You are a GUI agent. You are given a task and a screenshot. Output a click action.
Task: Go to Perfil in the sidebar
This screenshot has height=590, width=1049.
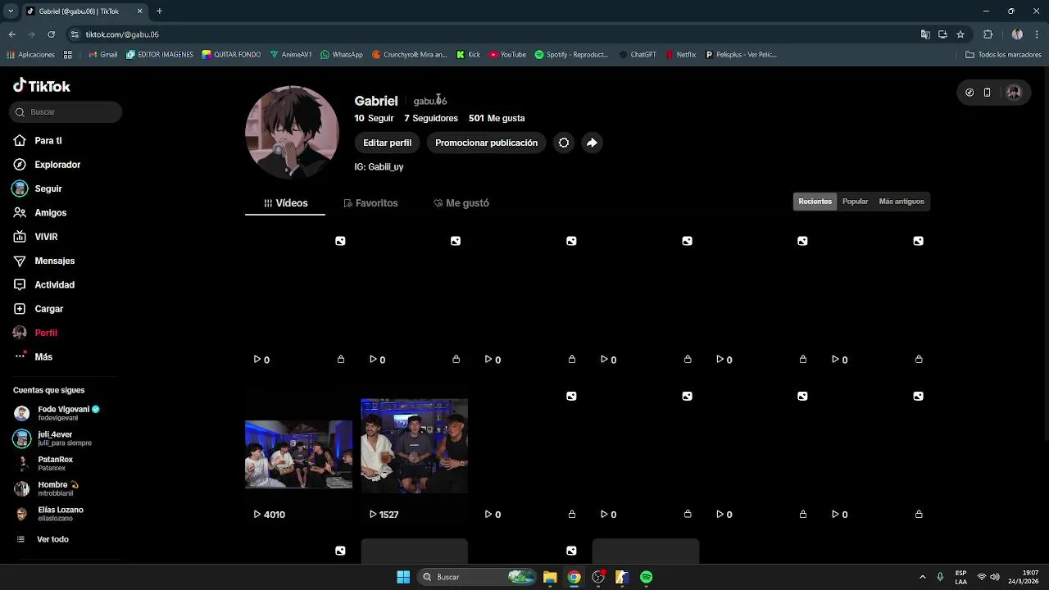click(35, 333)
